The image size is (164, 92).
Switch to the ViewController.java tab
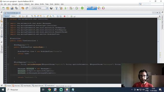coord(13,13)
